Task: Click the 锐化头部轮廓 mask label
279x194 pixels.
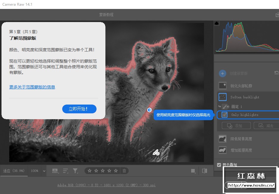Action: point(241,86)
